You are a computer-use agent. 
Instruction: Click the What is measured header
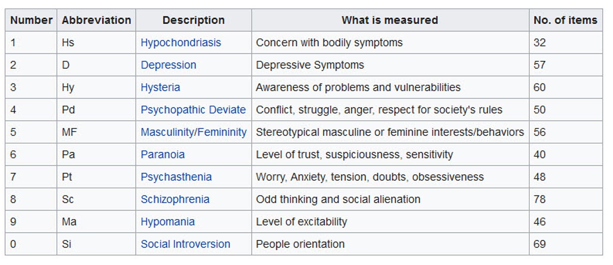coord(390,20)
